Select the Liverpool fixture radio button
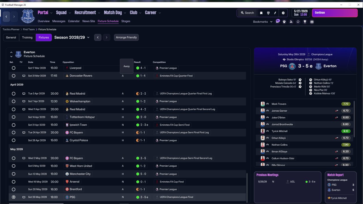Image resolution: width=363 pixels, height=204 pixels. [14, 68]
